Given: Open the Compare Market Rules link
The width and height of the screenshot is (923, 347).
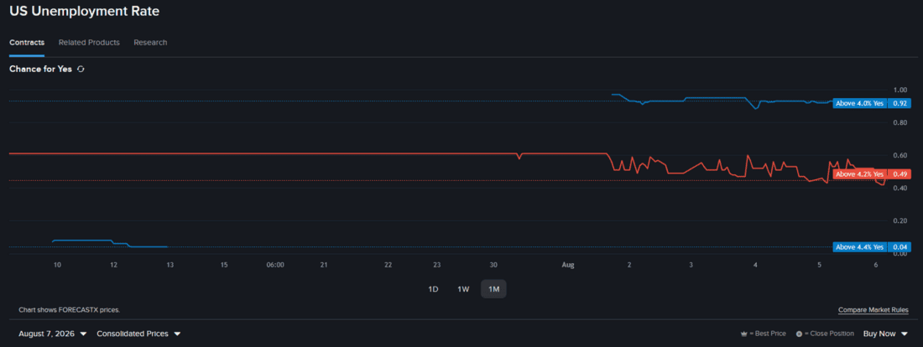Looking at the screenshot, I should pyautogui.click(x=873, y=310).
